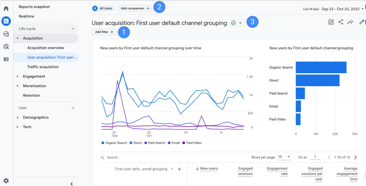The height and width of the screenshot is (186, 366).
Task: Click the Share this report icon
Action: [x=341, y=22]
